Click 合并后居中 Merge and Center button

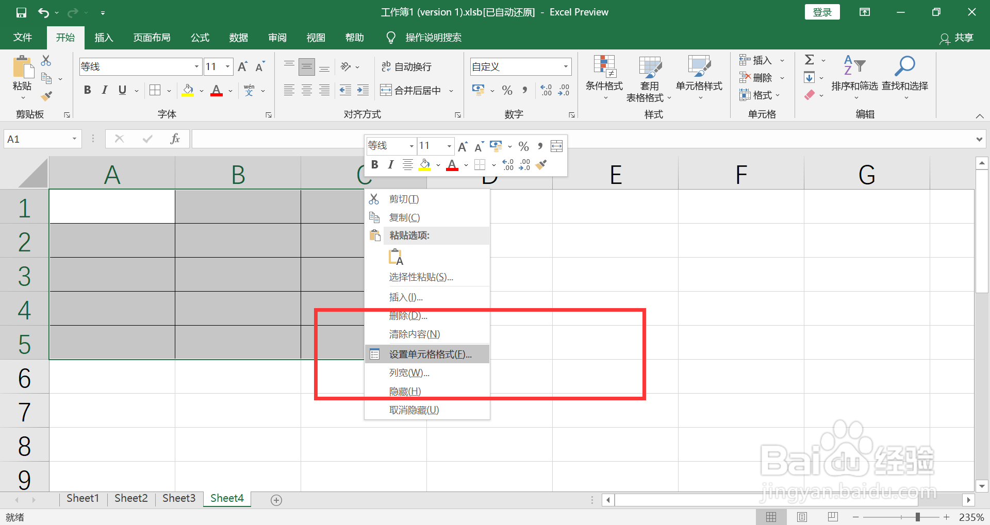click(x=411, y=91)
